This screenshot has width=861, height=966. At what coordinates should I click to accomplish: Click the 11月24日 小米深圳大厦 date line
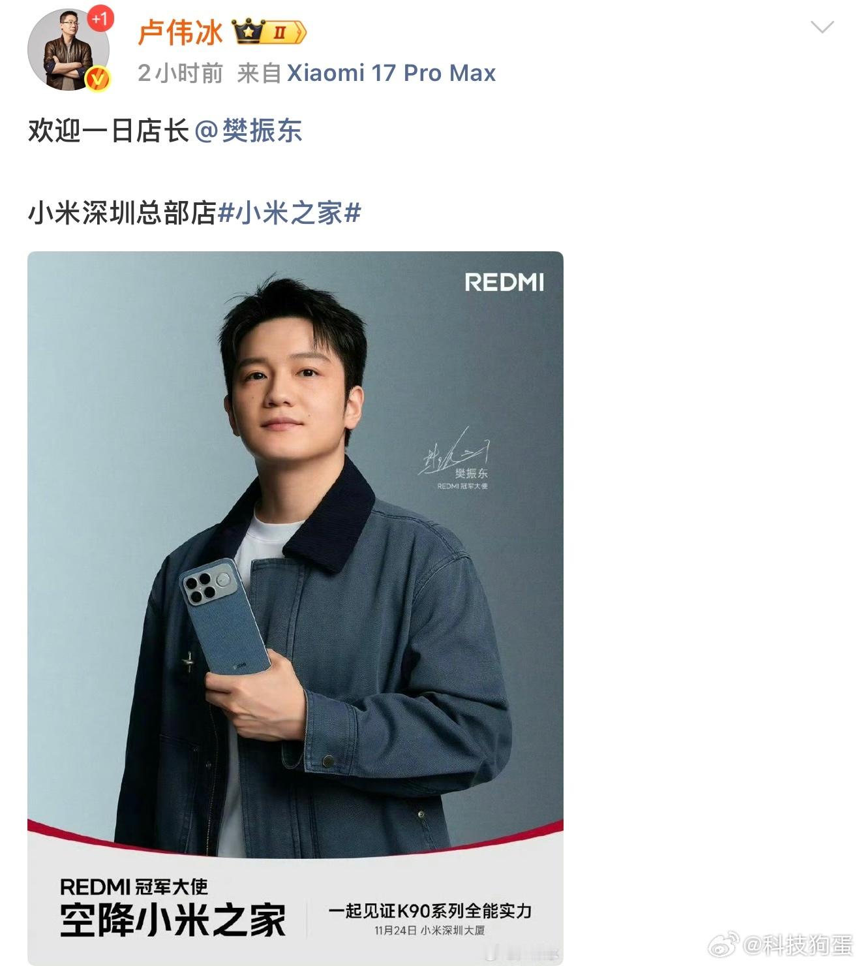pos(430,930)
